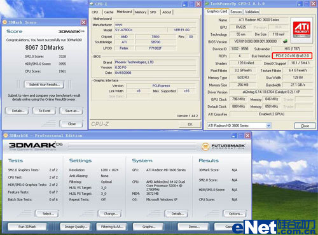Click the ATI Radeon logo in GPU-Z

click(x=301, y=29)
